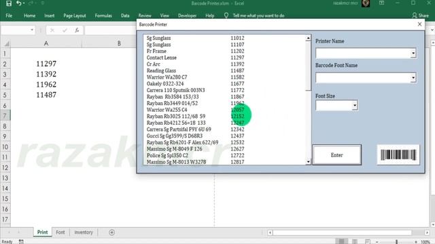Select Normal view icon in status bar

point(342,241)
